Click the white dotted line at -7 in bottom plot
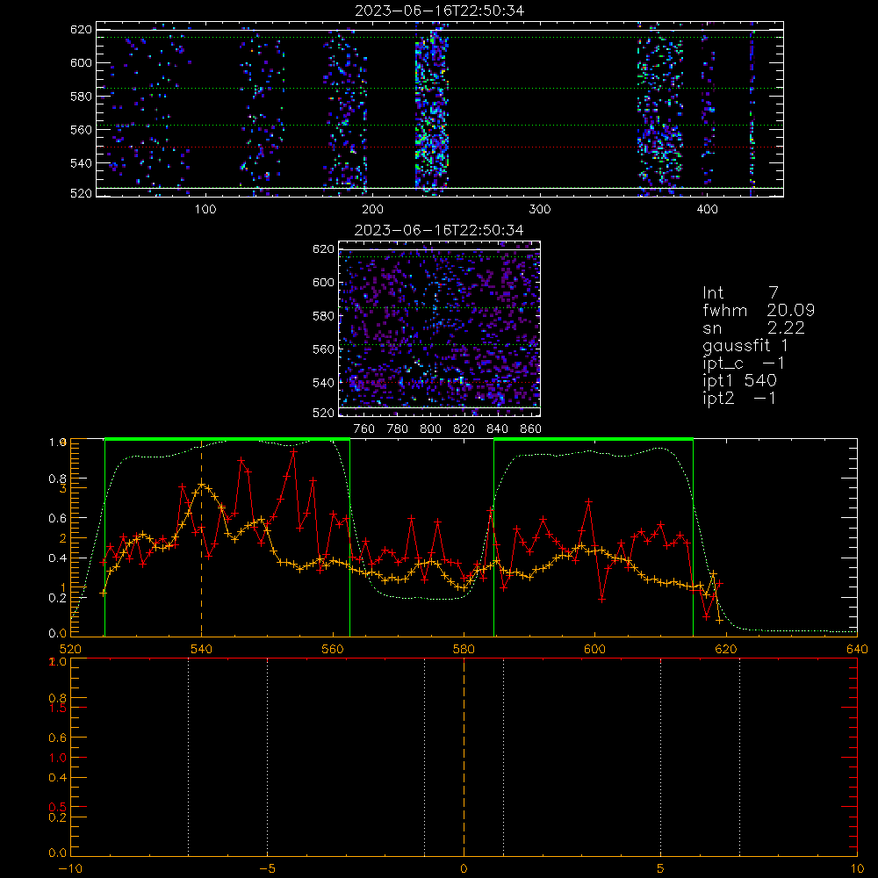878x878 pixels. coord(188,756)
